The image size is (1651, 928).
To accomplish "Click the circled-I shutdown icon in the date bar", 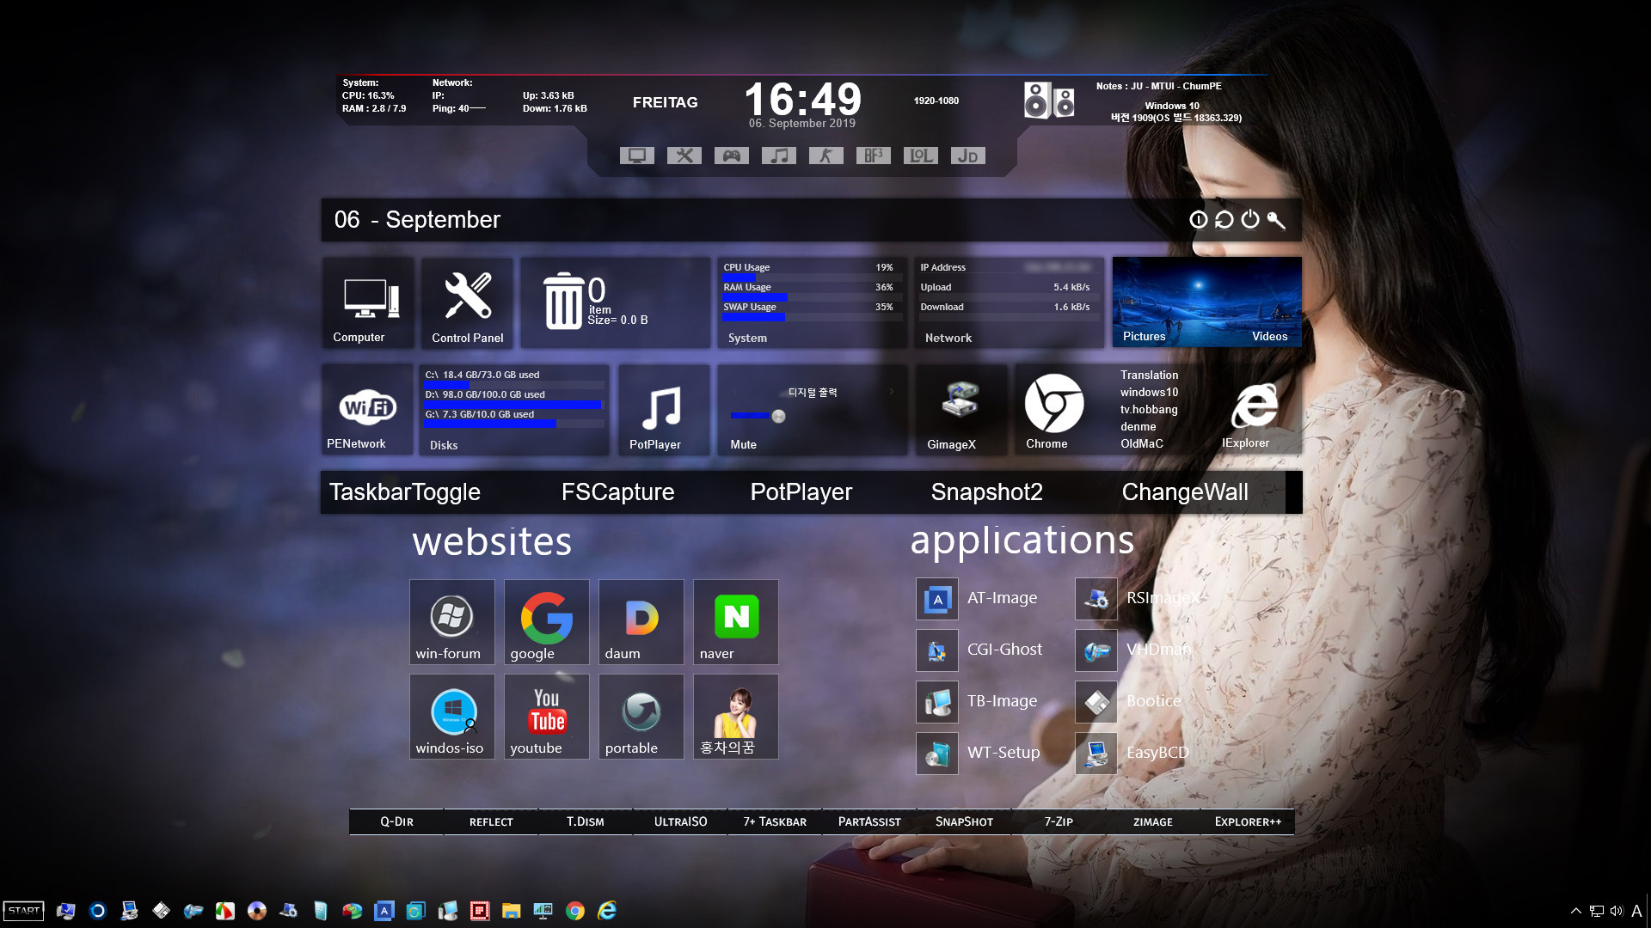I will 1198,220.
